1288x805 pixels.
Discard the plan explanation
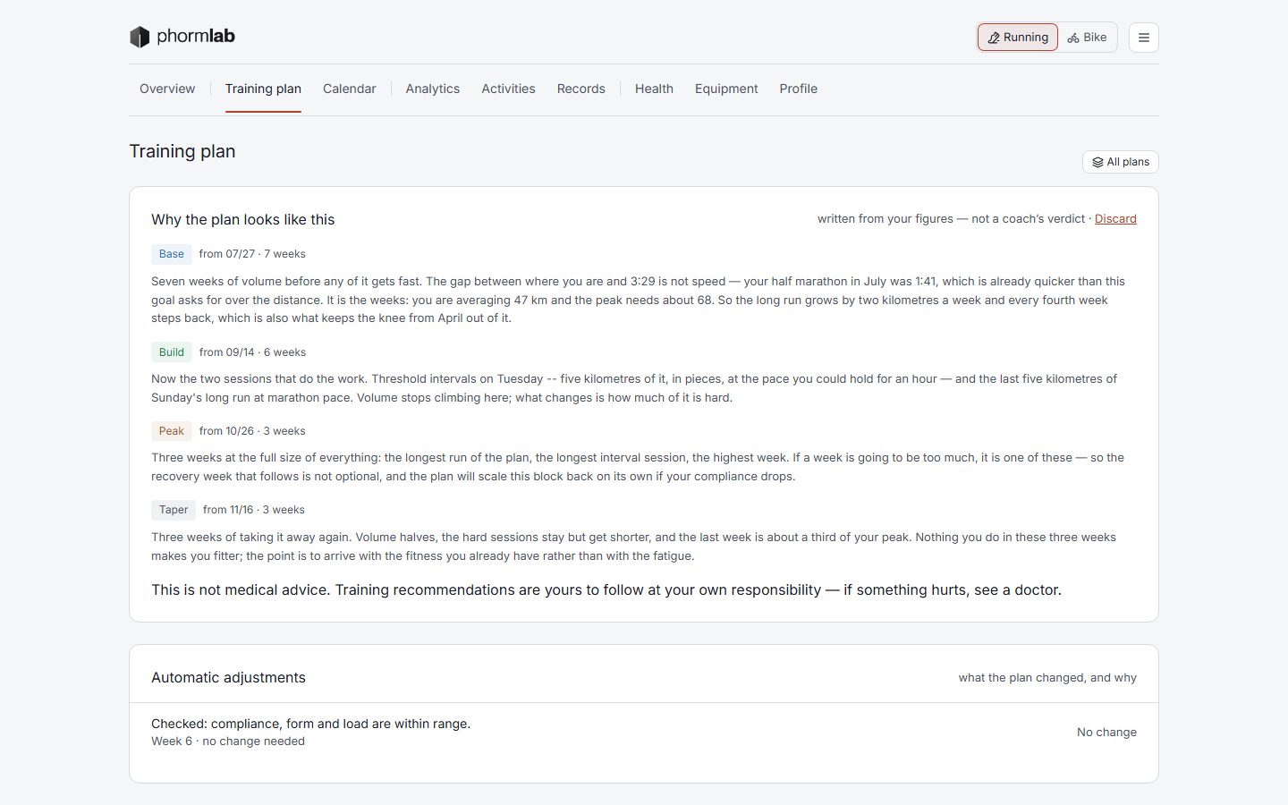1115,218
